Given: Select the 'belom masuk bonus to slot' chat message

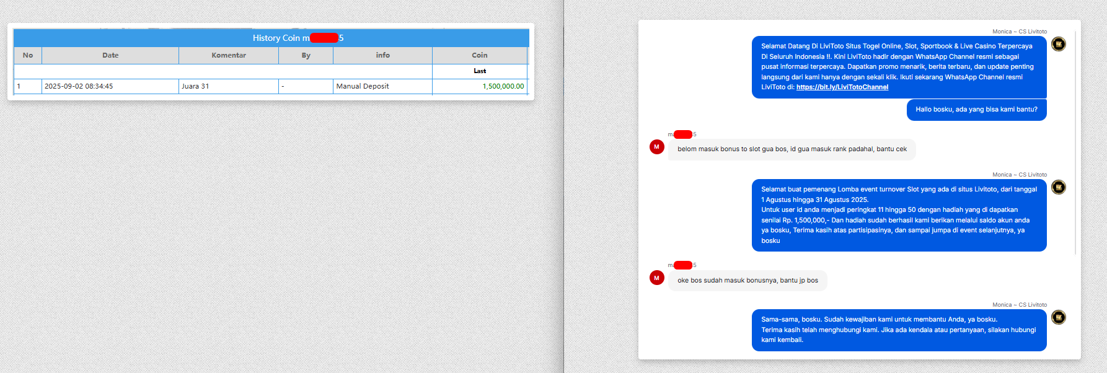Looking at the screenshot, I should 792,149.
